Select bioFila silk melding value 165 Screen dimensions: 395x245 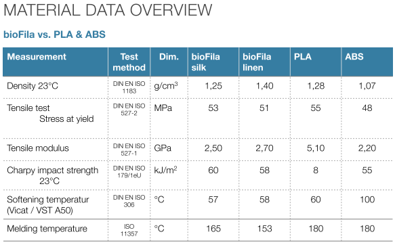click(x=213, y=229)
